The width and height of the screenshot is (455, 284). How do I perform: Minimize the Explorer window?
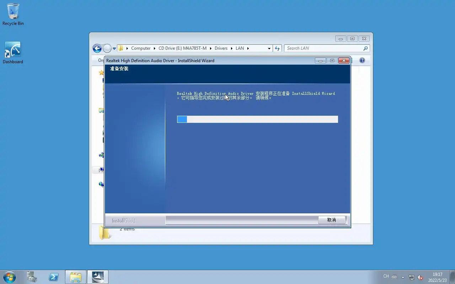(x=341, y=39)
